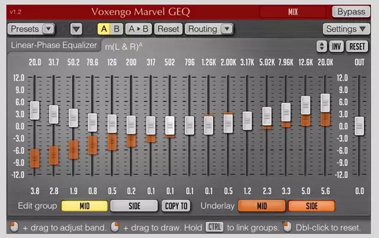Click the 5.6 gain value under 20.0K band
This screenshot has height=238, width=379.
325,191
